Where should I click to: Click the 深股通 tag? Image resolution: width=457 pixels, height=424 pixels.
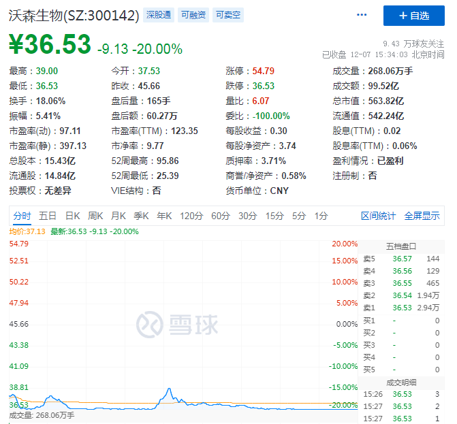[159, 15]
